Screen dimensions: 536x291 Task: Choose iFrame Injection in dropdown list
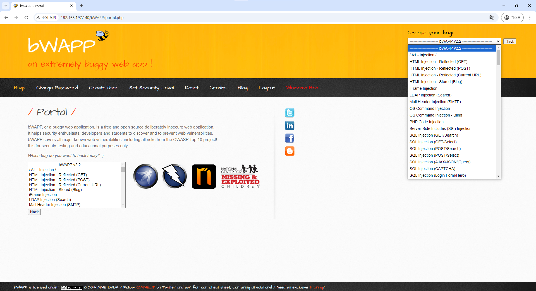(452, 88)
